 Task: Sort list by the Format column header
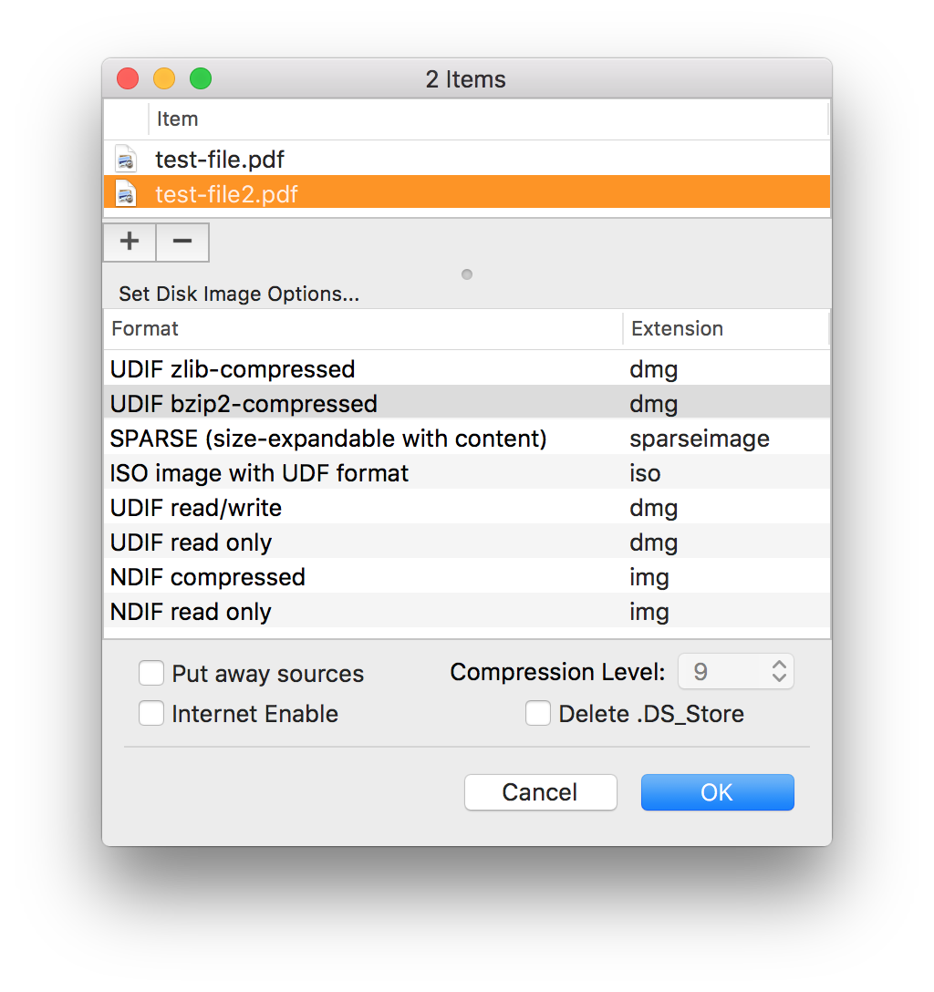tap(365, 329)
